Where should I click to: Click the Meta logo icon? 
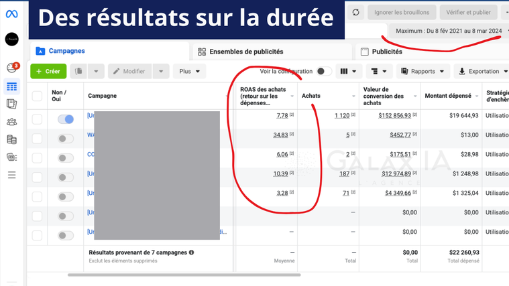(11, 13)
